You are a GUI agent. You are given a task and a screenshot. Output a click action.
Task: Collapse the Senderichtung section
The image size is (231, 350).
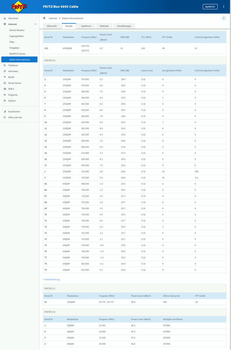pos(51,280)
